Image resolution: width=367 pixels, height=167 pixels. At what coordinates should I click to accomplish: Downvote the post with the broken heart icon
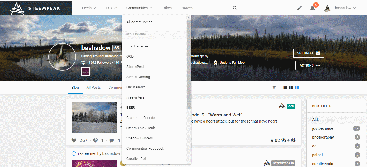tap(95, 140)
